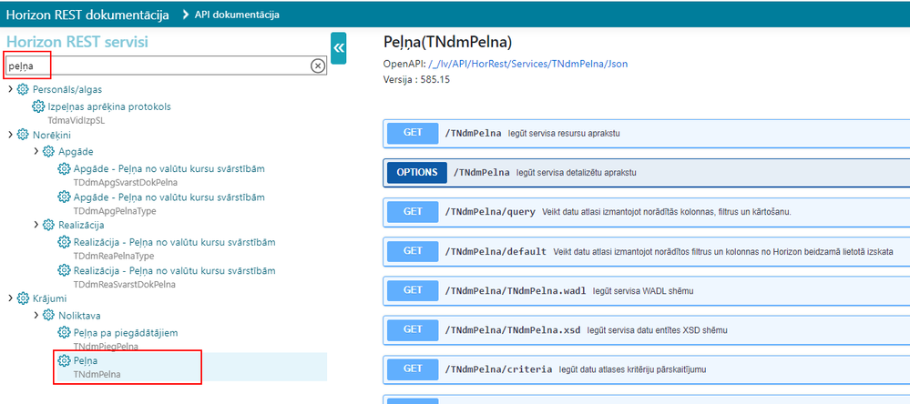Collapse the Realizācija tree node arrow
Screen dimensions: 910x404
(36, 225)
